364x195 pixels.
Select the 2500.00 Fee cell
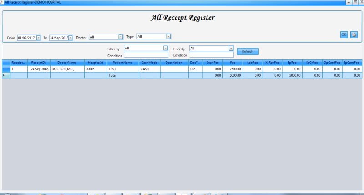(x=233, y=69)
